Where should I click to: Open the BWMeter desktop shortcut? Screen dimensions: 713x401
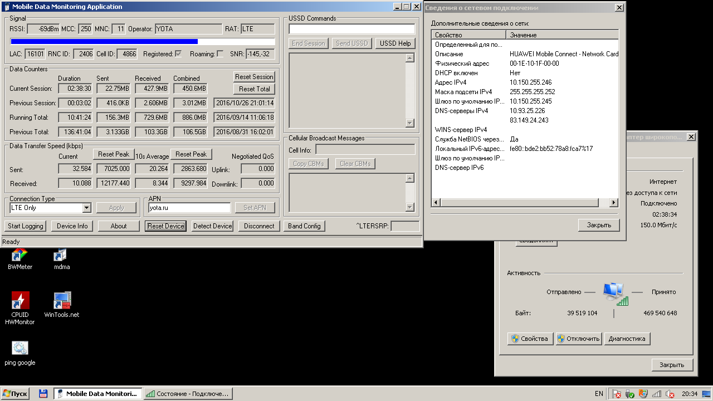(x=19, y=259)
